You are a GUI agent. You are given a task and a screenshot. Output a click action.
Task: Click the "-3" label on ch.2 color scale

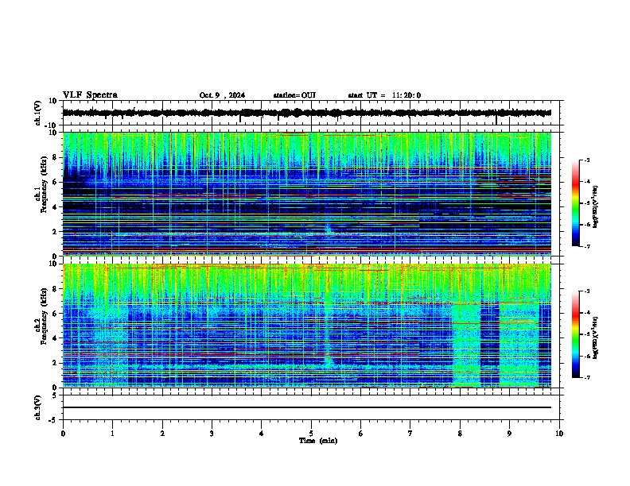[587, 291]
